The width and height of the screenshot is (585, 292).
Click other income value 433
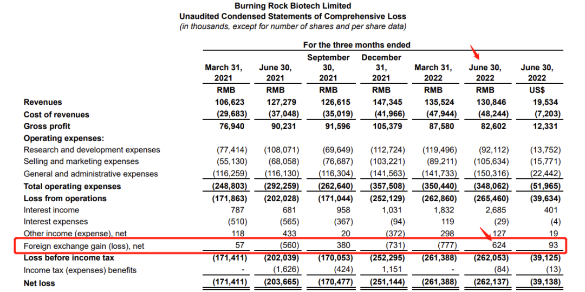pyautogui.click(x=289, y=234)
